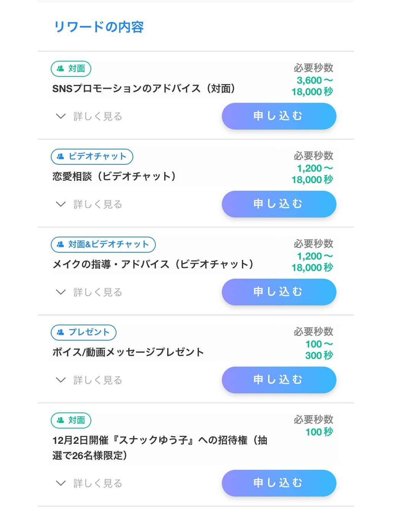
Task: Apply with 申し込む for ボイス/動画メッセージプレゼント
Action: [x=279, y=380]
